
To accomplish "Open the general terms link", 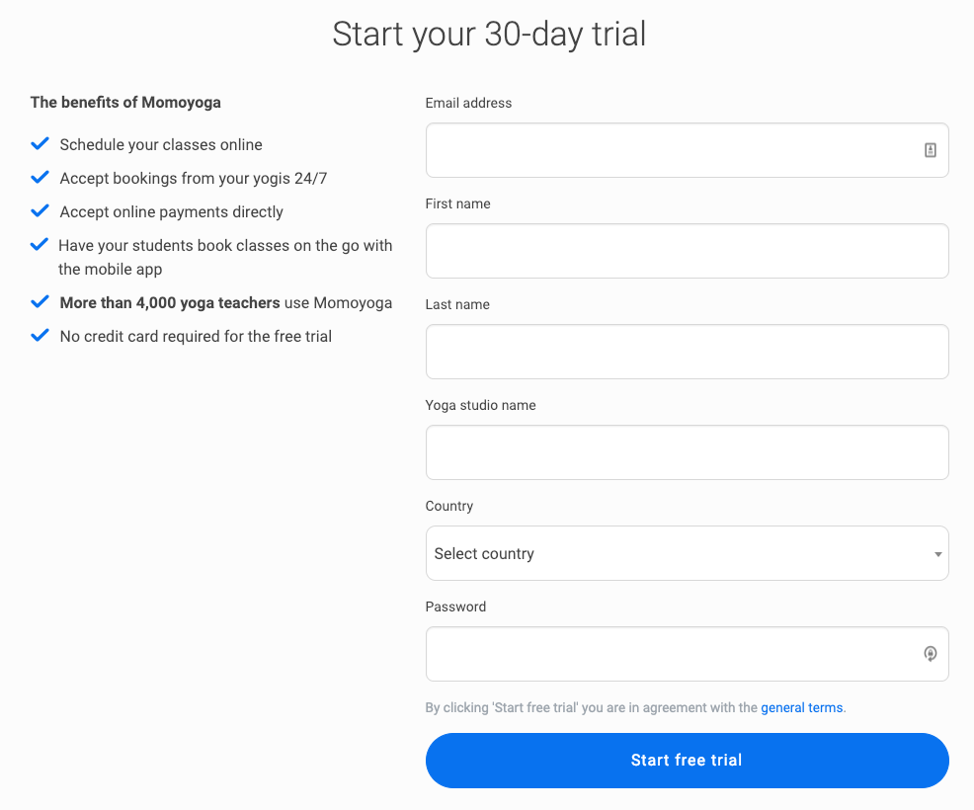I will [801, 707].
